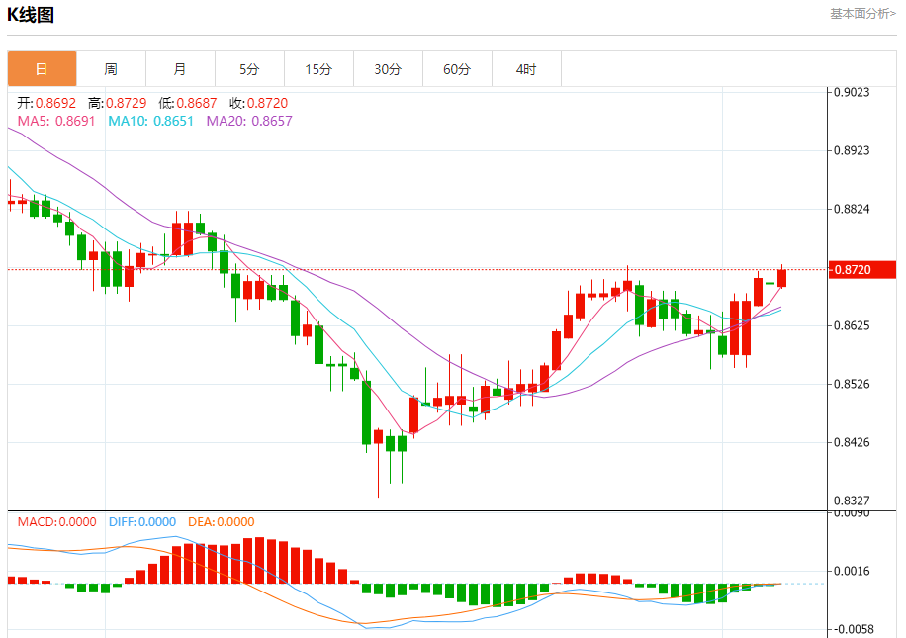Viewport: 906px width, 638px height.
Task: Switch to the 月 monthly tab
Action: (180, 69)
